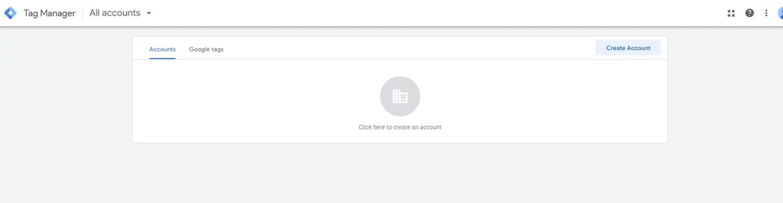This screenshot has width=783, height=203.
Task: Click empty tab strip right of Google tags
Action: pyautogui.click(x=407, y=48)
